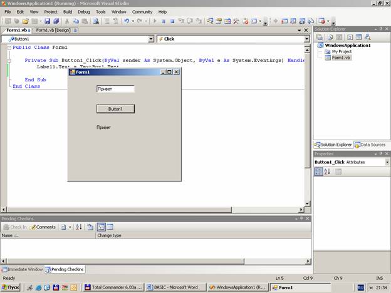Image resolution: width=391 pixels, height=293 pixels.
Task: Collapse the Button1_Click Sub region
Action: click(9, 61)
